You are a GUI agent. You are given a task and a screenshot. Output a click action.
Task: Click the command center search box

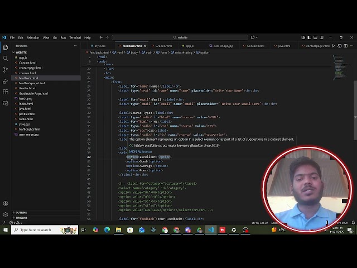[180, 37]
